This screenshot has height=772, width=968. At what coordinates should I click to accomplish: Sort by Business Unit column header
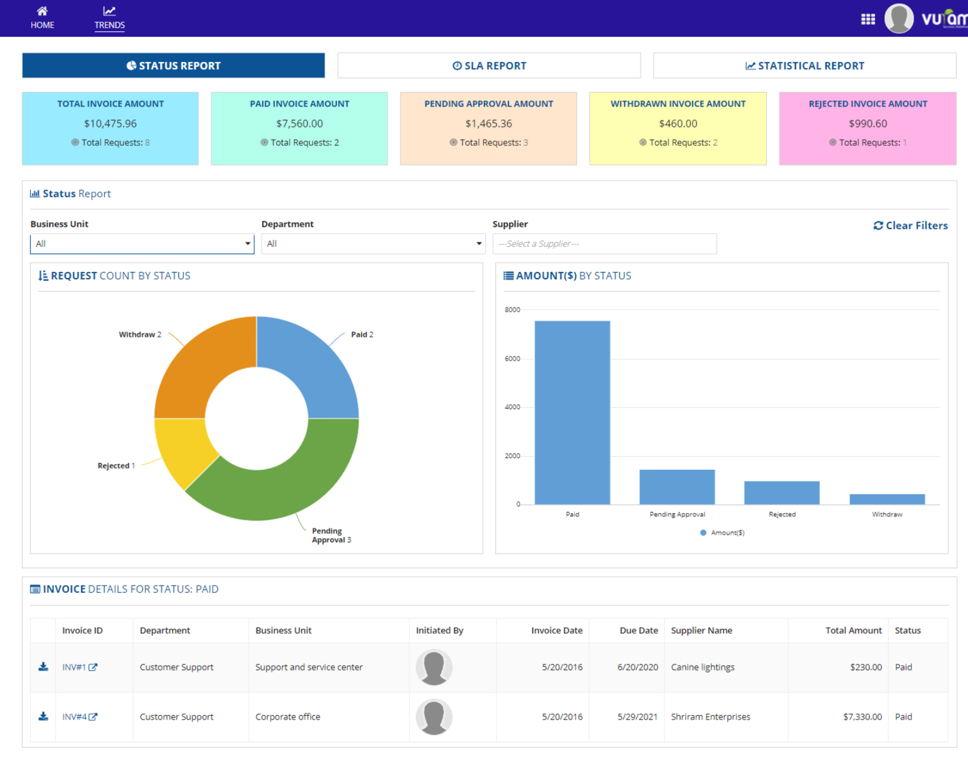(x=283, y=631)
